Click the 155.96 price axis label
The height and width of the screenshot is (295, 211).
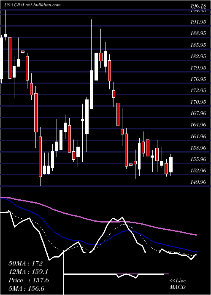[x=198, y=159]
